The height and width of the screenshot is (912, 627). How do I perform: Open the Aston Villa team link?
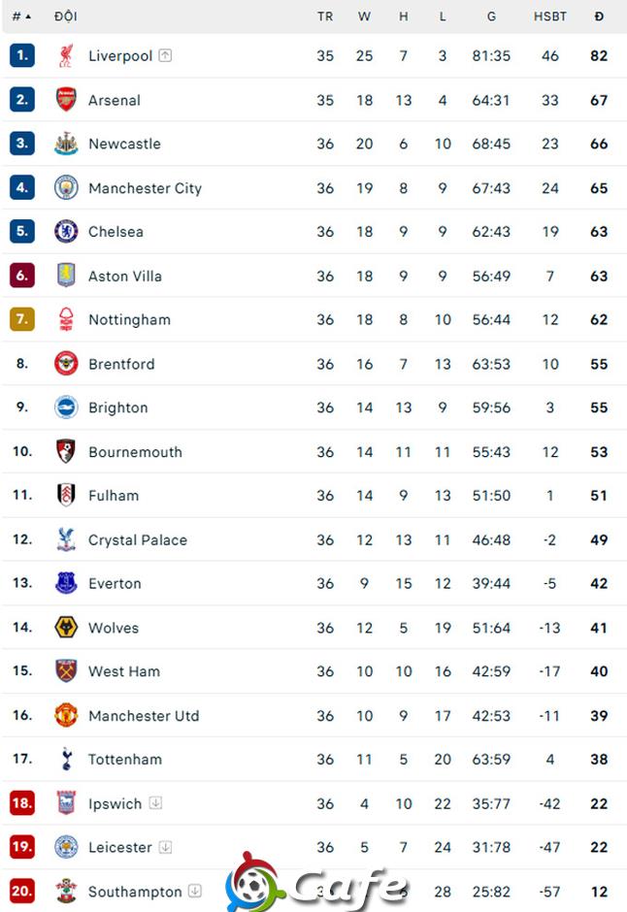[125, 277]
